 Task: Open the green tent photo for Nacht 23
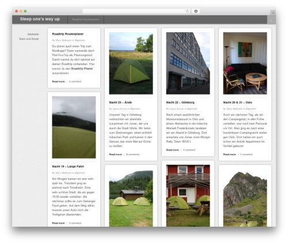click(131, 63)
